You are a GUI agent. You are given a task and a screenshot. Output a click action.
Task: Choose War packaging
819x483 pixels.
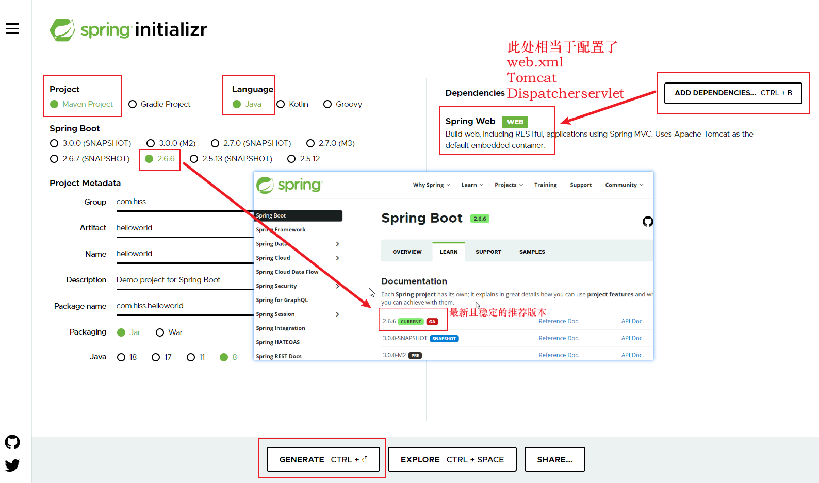pos(169,332)
